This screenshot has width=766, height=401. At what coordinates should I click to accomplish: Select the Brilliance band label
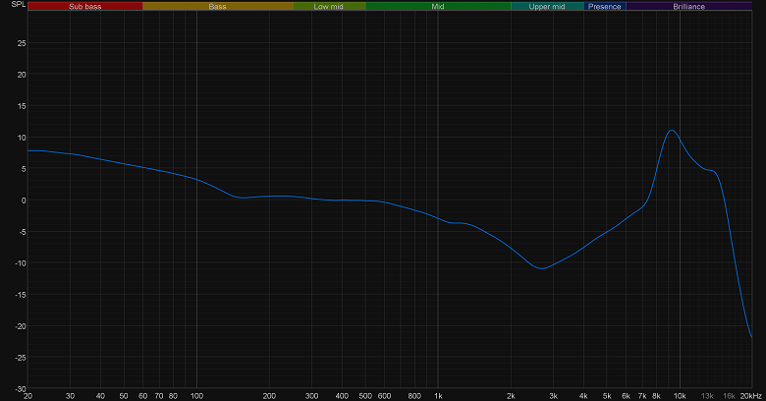click(688, 6)
